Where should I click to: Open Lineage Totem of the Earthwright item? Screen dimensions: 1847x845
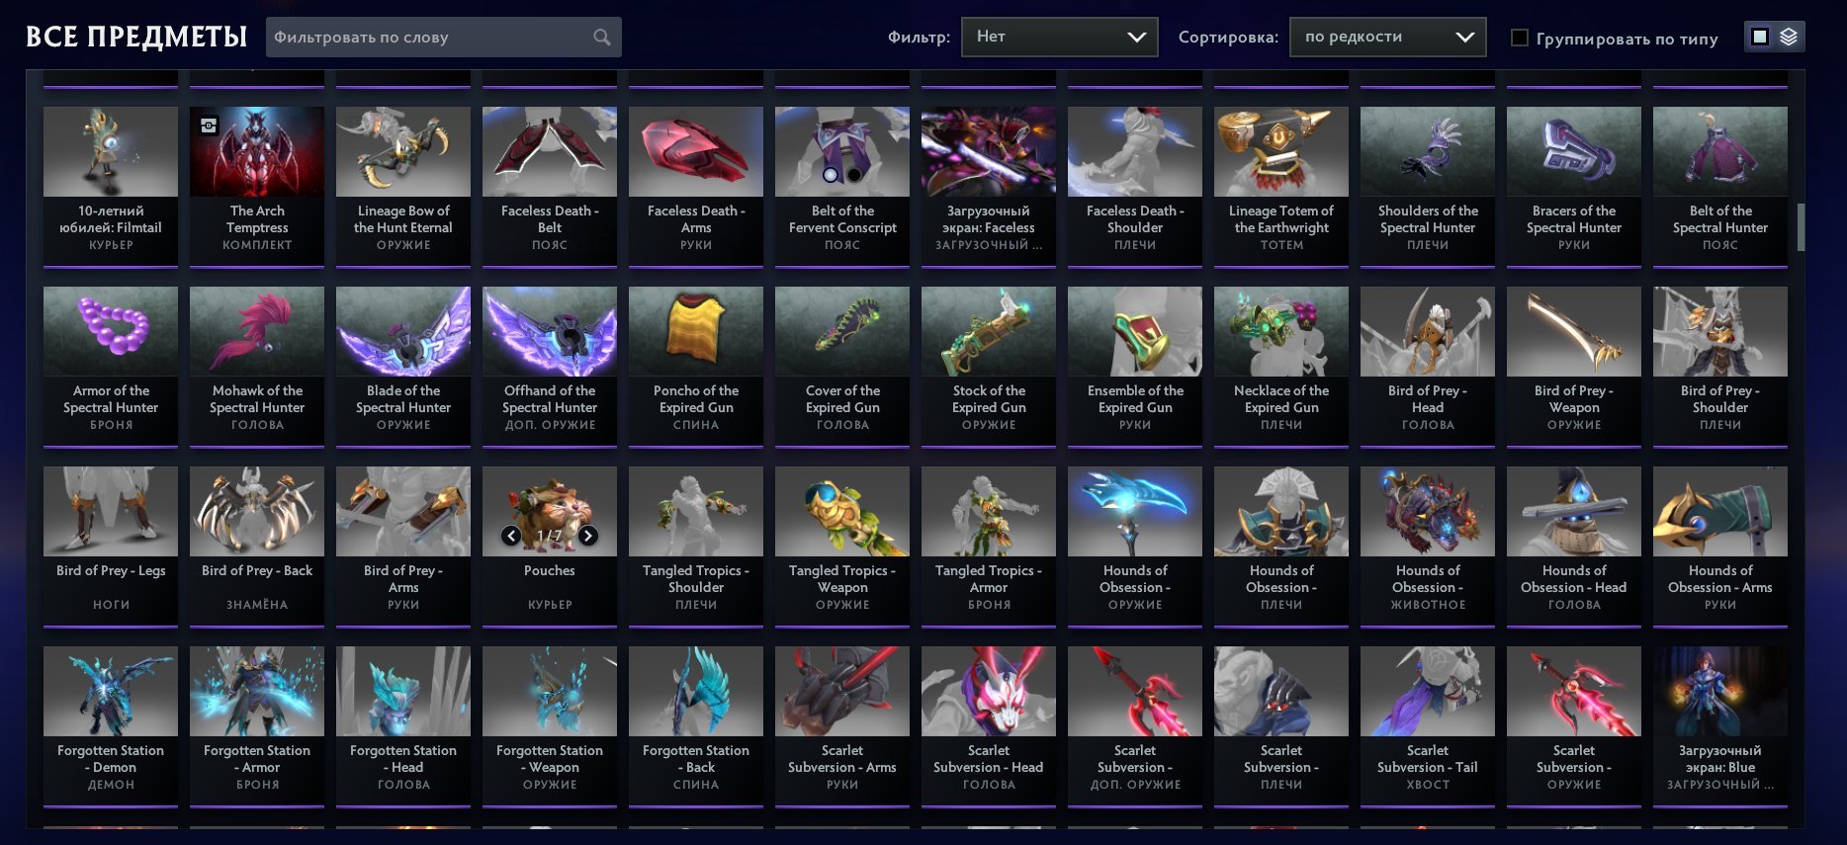click(x=1281, y=185)
